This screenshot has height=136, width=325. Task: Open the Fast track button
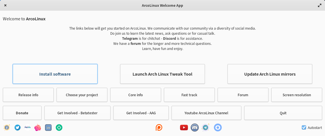pos(189,95)
